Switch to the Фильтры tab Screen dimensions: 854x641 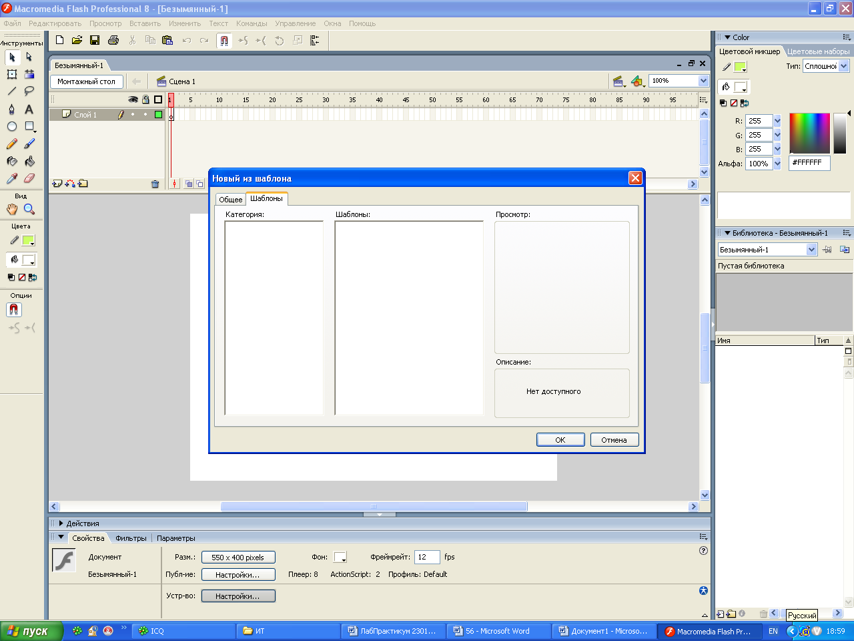click(x=131, y=538)
